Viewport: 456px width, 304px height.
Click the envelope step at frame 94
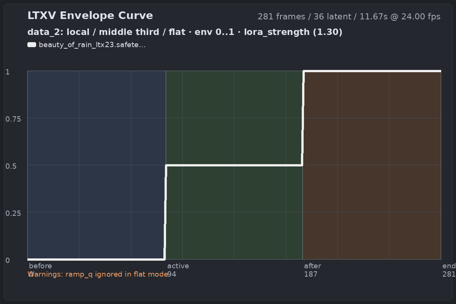(x=165, y=212)
